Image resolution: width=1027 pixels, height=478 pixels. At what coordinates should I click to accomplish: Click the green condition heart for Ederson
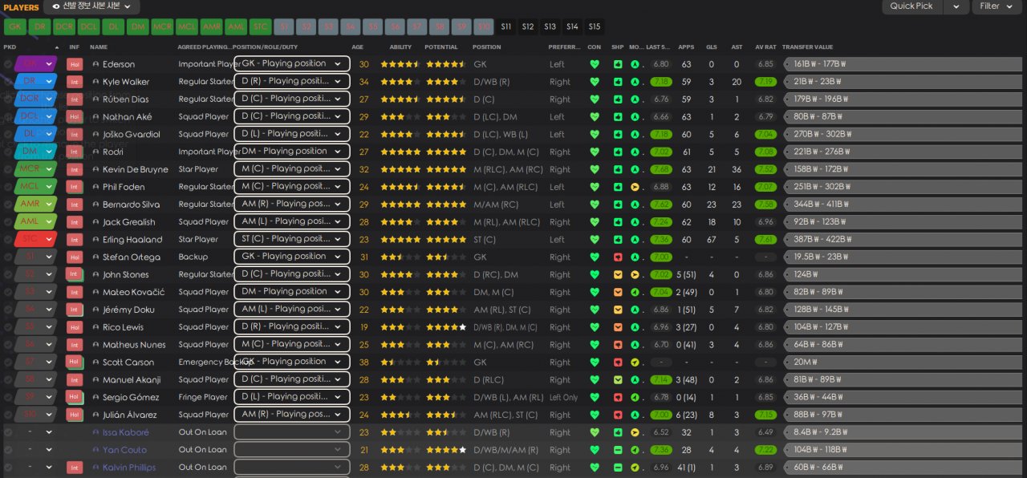click(x=595, y=64)
